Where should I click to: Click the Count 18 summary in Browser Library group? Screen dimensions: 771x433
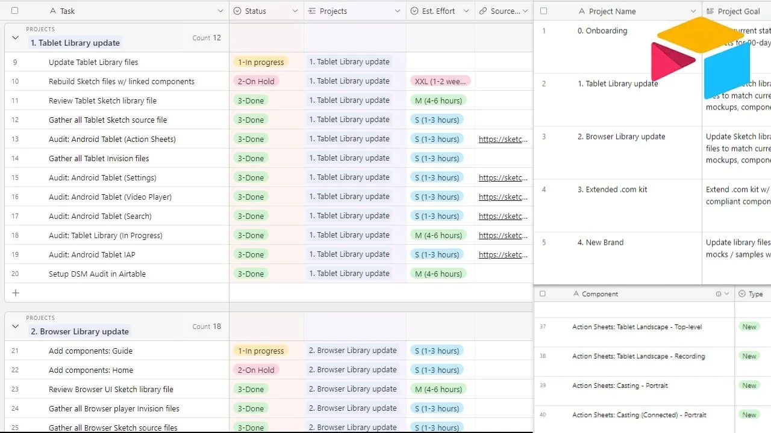(x=207, y=327)
